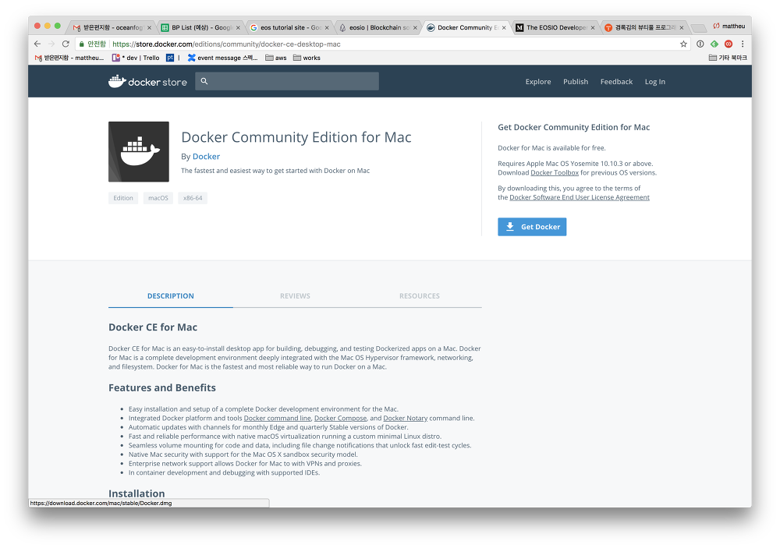Click Feedback in the top navigation
780x548 pixels.
tap(616, 82)
